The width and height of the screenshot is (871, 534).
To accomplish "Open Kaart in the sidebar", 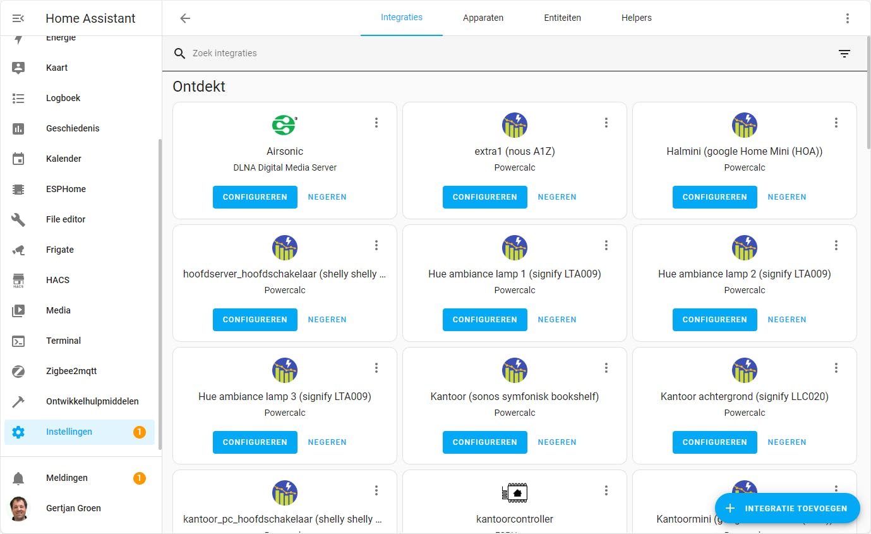I will coord(80,68).
